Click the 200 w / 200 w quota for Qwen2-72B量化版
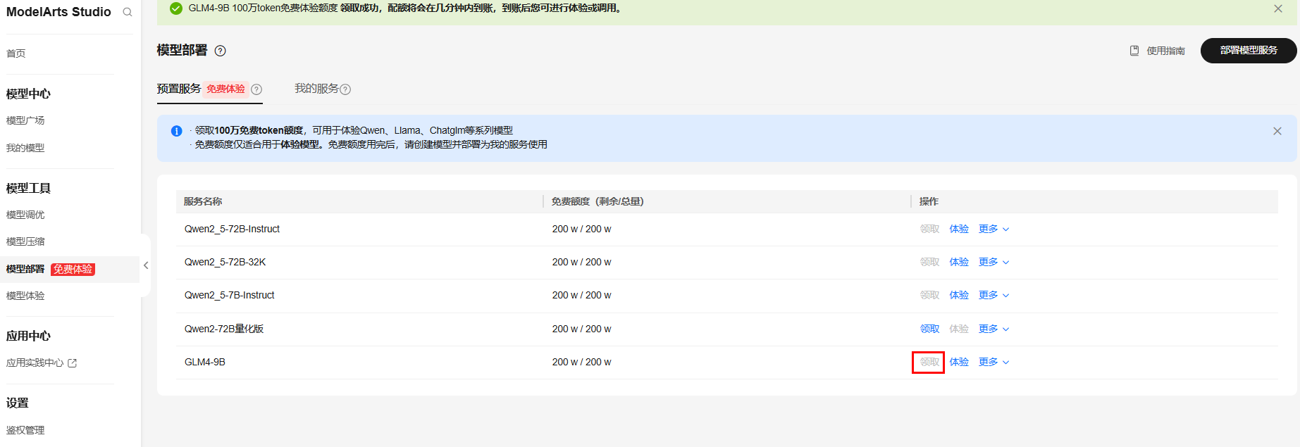Image resolution: width=1300 pixels, height=447 pixels. (581, 329)
